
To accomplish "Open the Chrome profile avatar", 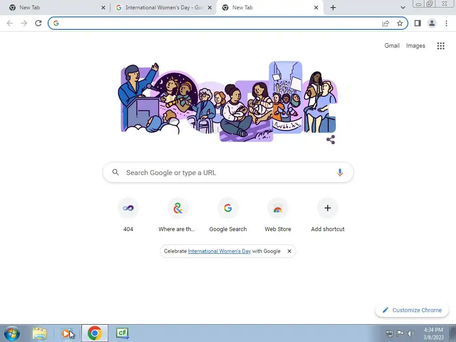I will pyautogui.click(x=432, y=23).
